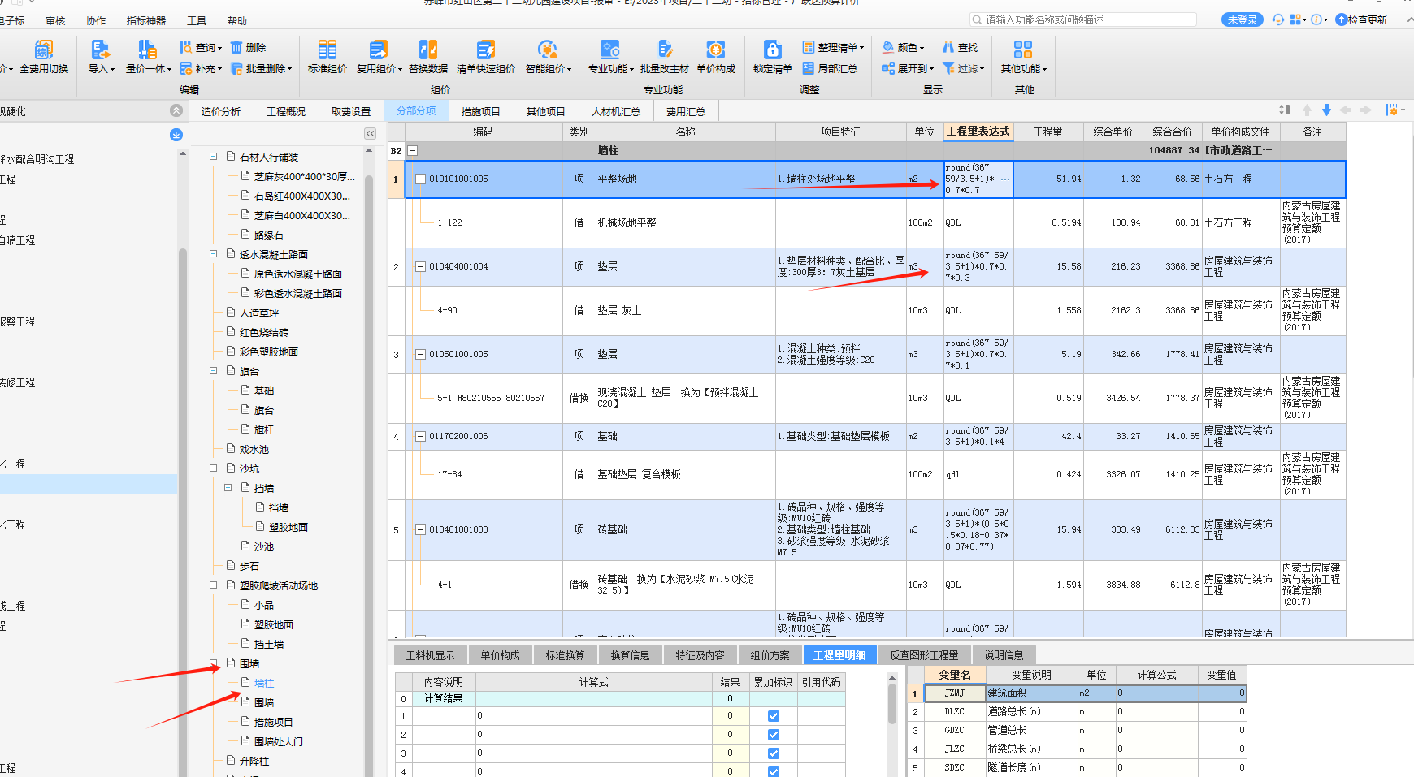This screenshot has width=1414, height=777.
Task: Open the 智能组价 tool
Action: click(x=549, y=57)
